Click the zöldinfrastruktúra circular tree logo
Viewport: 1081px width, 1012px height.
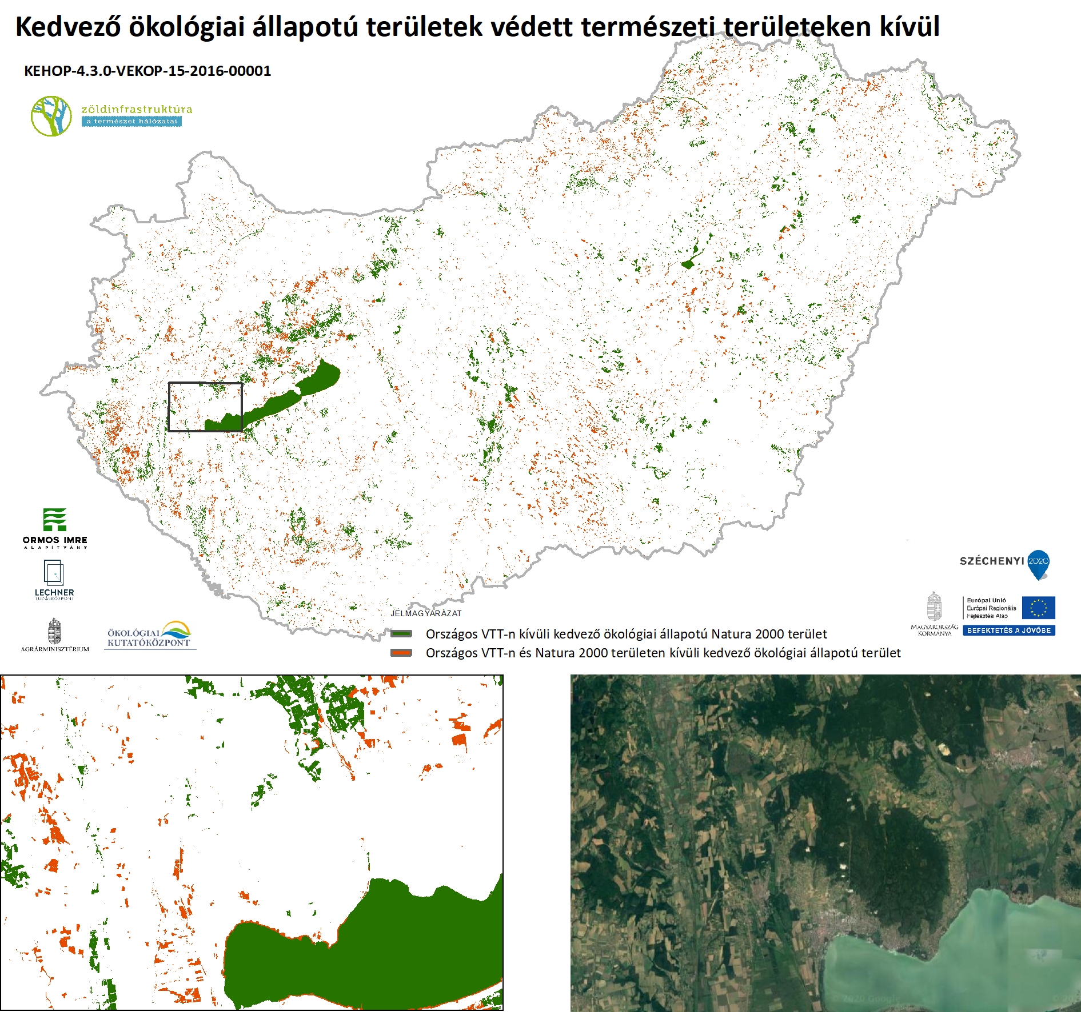pos(51,116)
